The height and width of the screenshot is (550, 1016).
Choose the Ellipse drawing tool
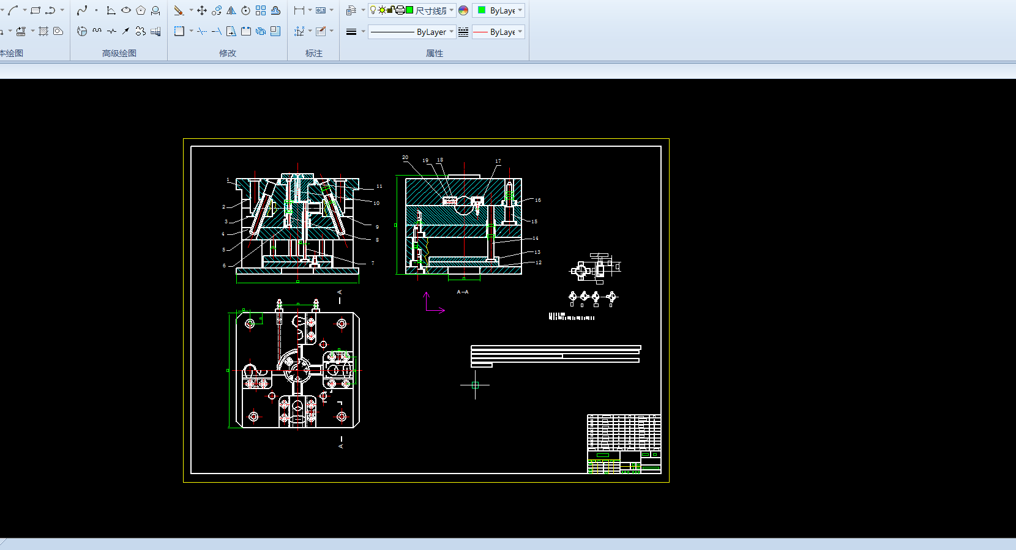tap(126, 10)
